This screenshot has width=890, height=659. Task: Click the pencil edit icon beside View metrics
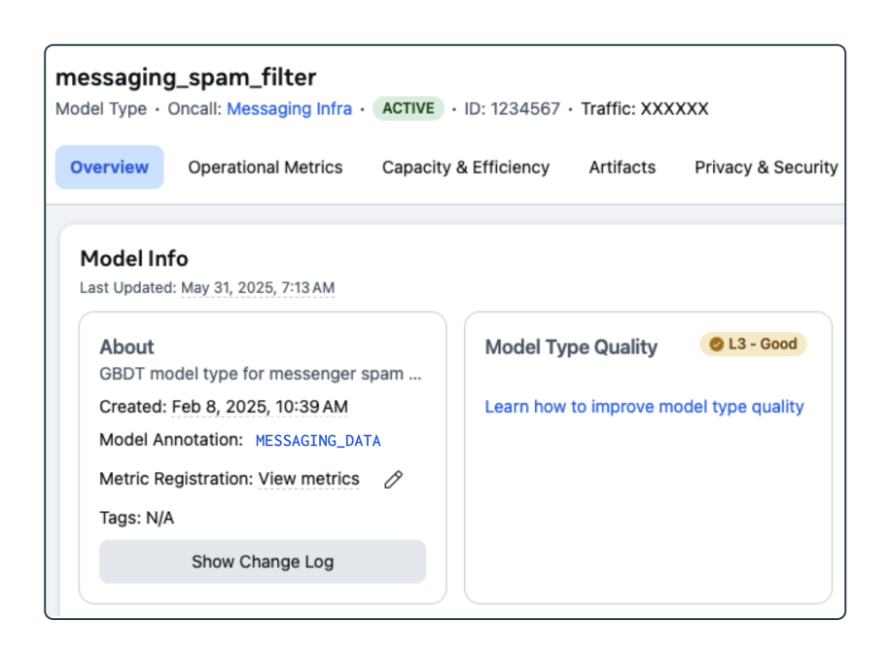393,479
